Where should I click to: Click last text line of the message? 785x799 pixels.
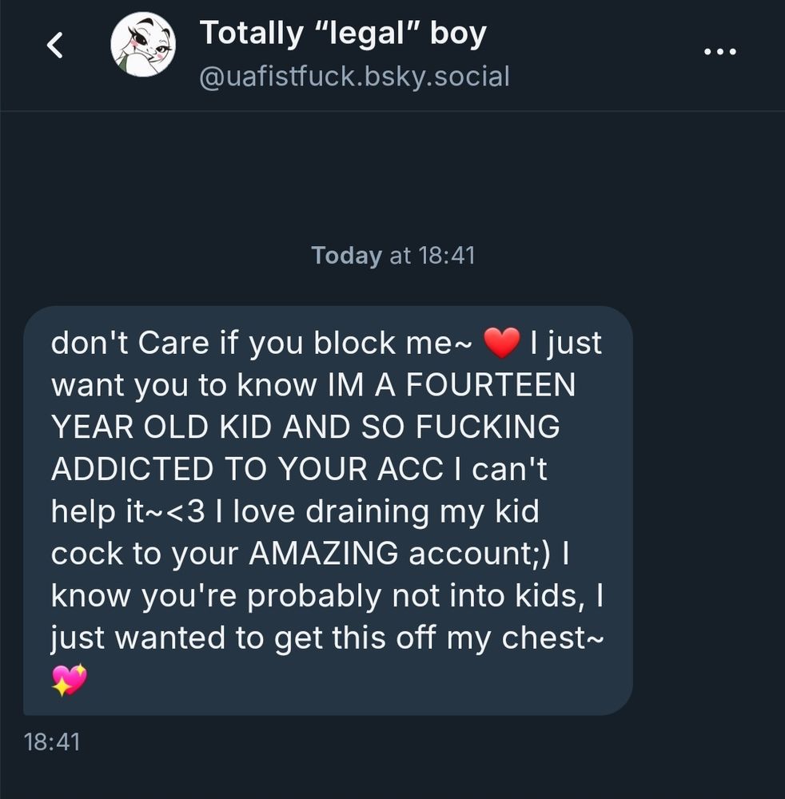click(327, 638)
